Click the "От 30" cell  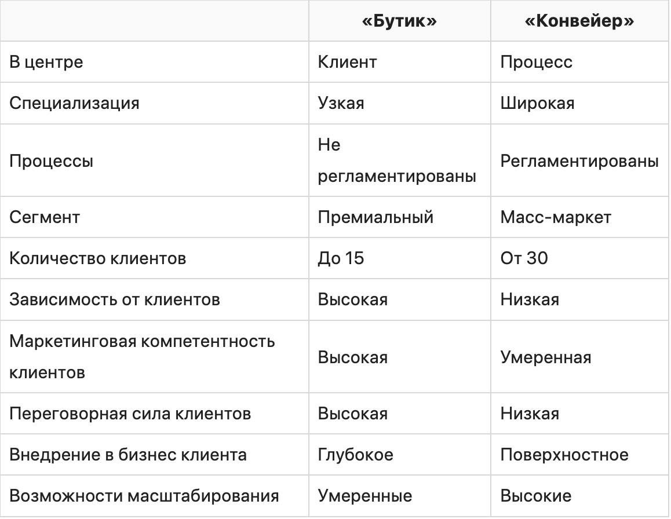click(x=524, y=258)
